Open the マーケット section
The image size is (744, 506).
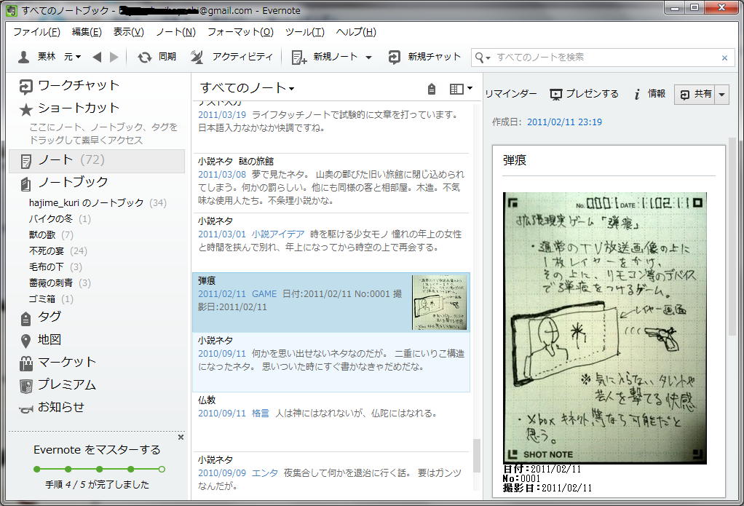(58, 363)
